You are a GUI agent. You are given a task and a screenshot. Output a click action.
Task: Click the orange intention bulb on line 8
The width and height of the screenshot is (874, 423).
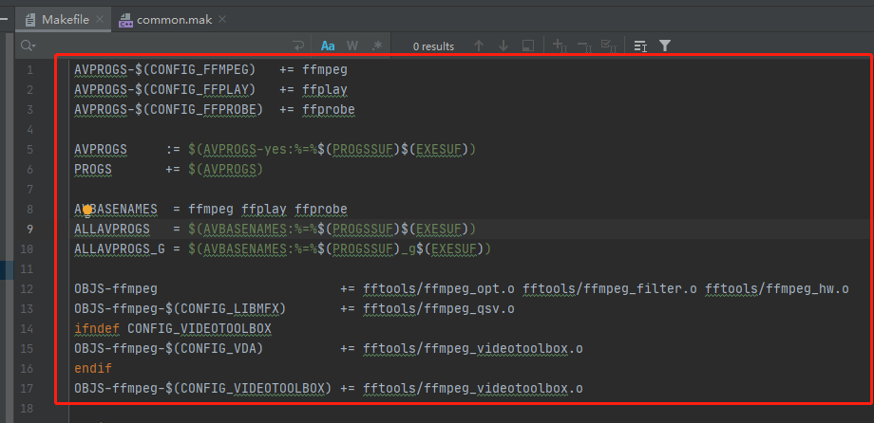pos(87,209)
